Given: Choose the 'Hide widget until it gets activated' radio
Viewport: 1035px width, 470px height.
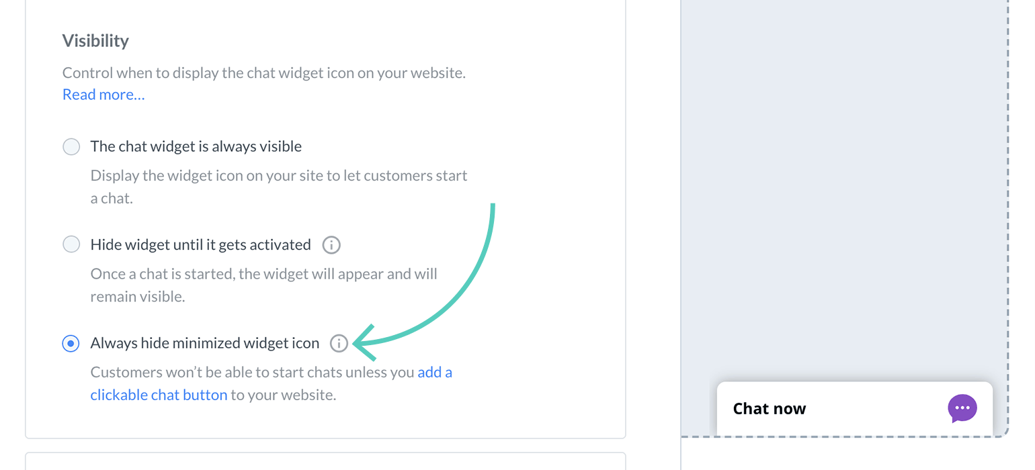Looking at the screenshot, I should click(71, 244).
